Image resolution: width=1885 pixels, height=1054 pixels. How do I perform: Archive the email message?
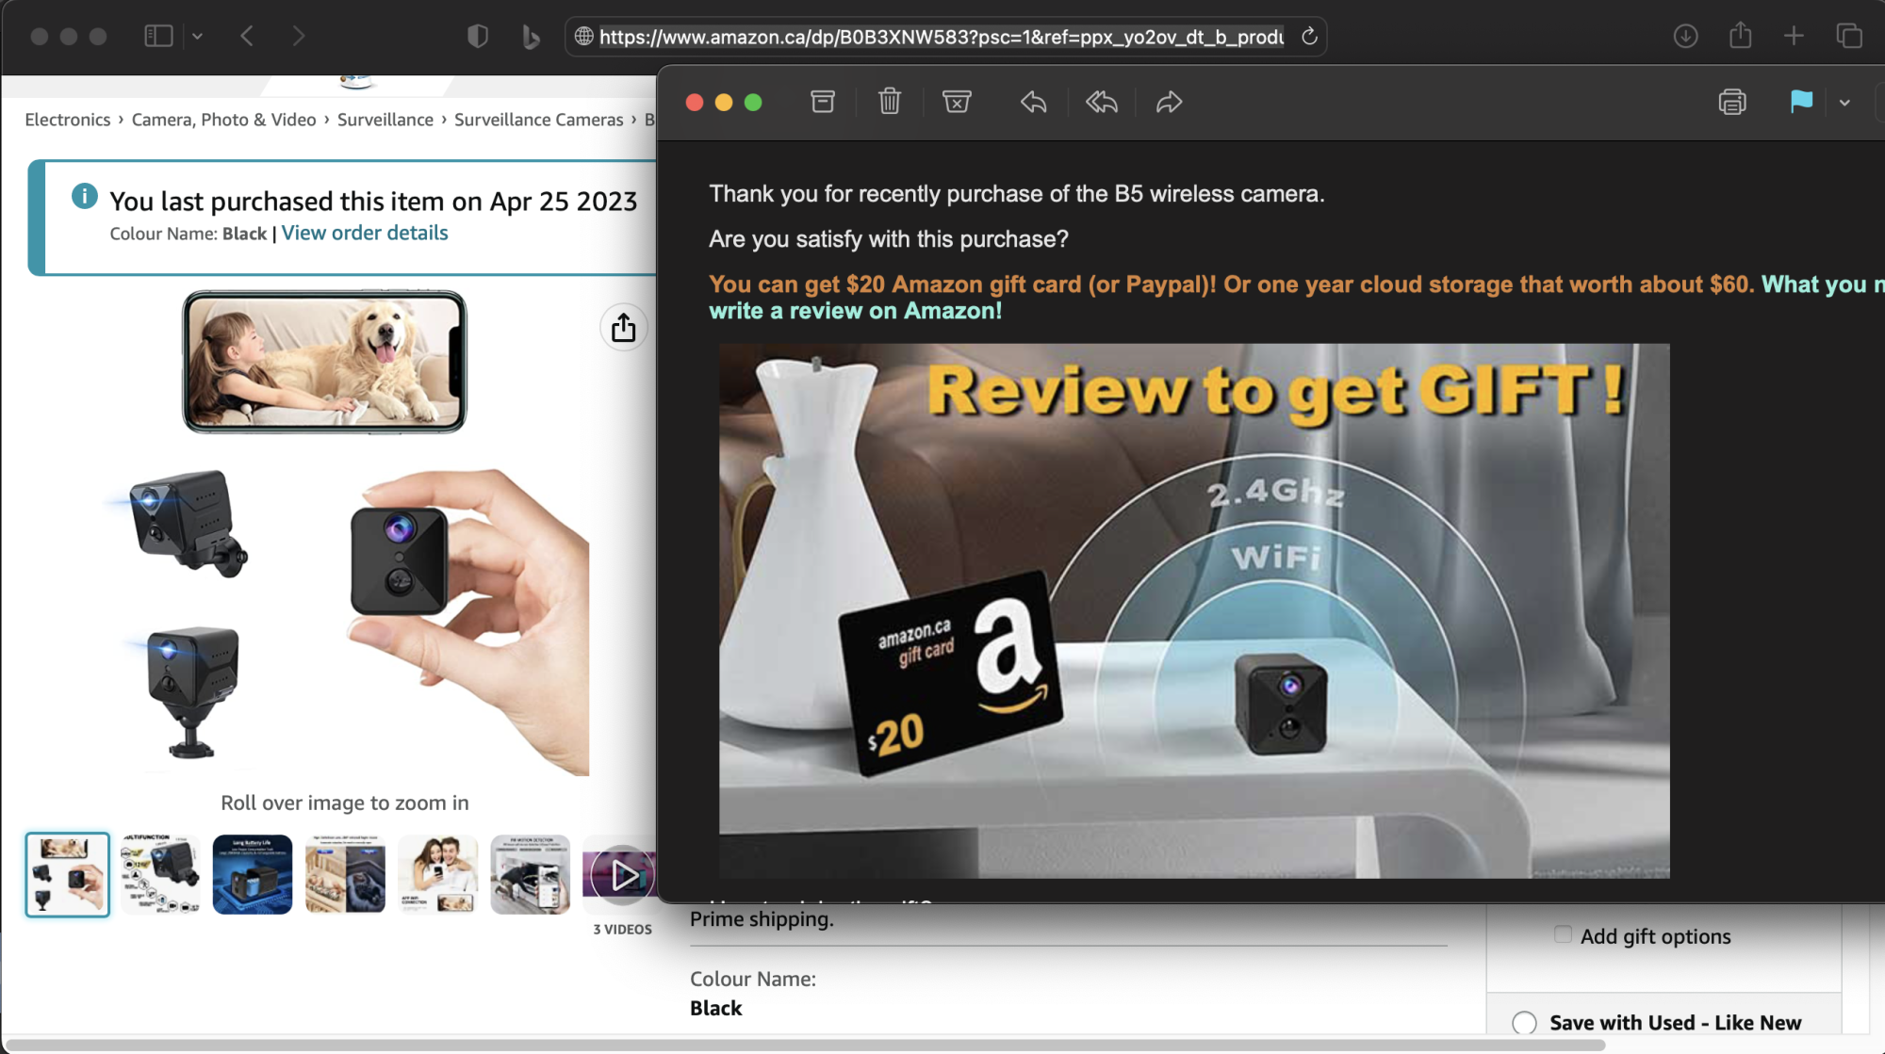click(823, 102)
